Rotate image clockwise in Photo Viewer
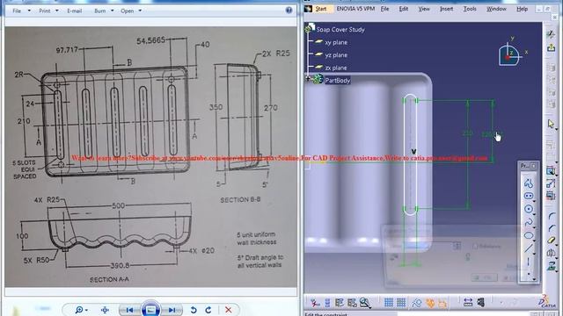Screen dimensions: 563x316 coord(208,310)
